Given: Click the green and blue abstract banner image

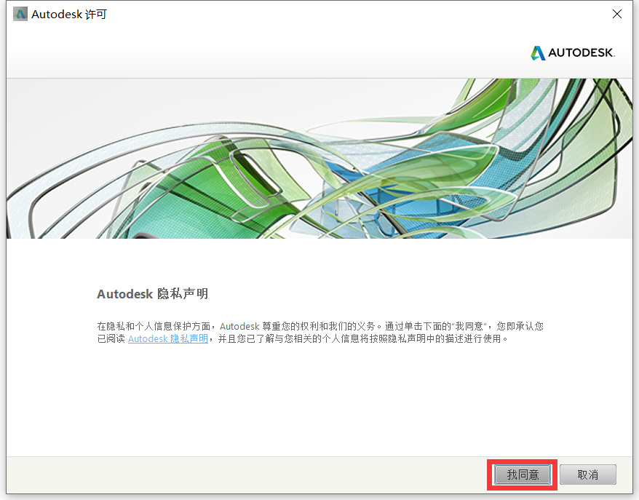Looking at the screenshot, I should coord(319,159).
